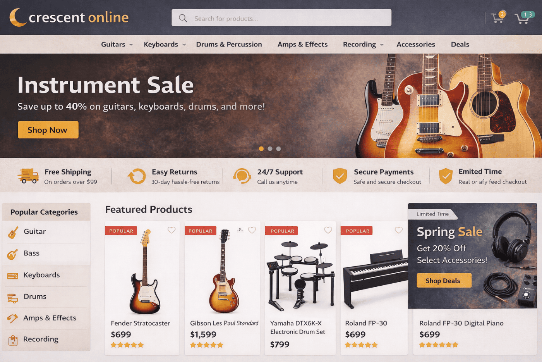Expand the Recording menu chevron
Viewport: 542px width, 362px height.
point(382,45)
